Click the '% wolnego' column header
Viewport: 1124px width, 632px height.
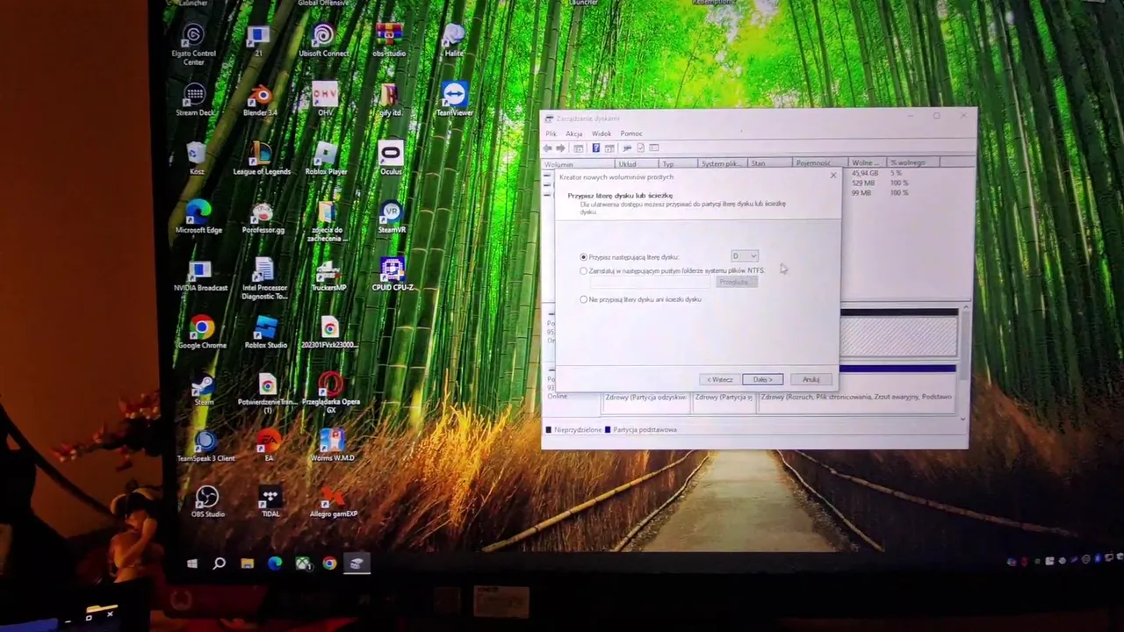pos(912,162)
